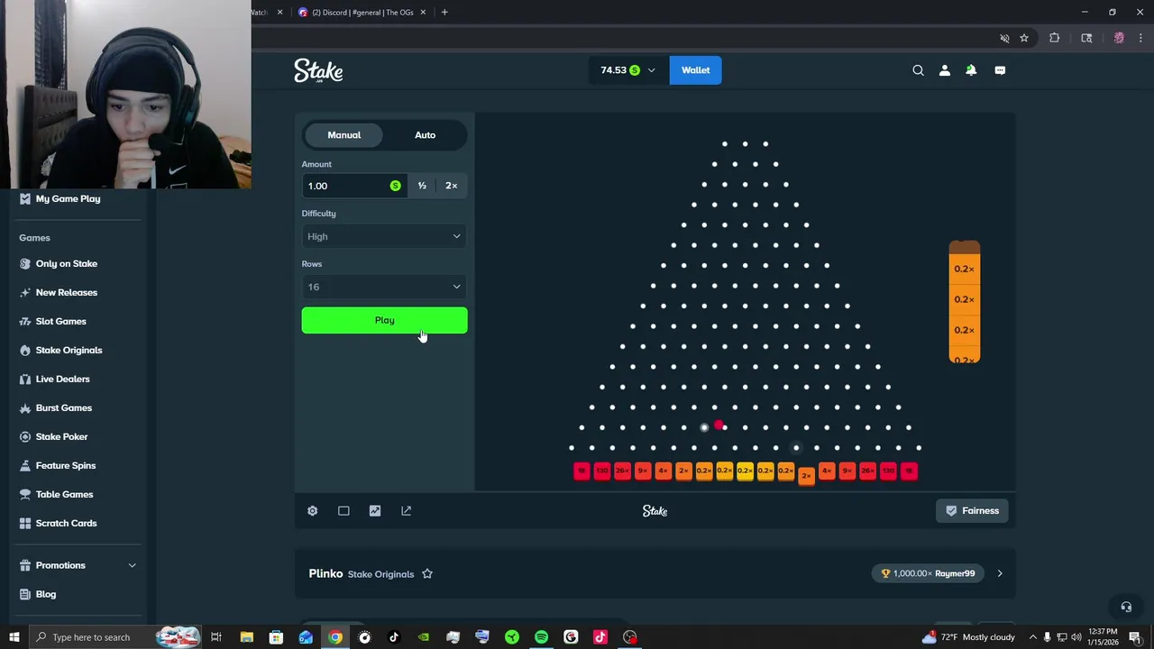
Task: Click the Wallet button
Action: click(695, 70)
